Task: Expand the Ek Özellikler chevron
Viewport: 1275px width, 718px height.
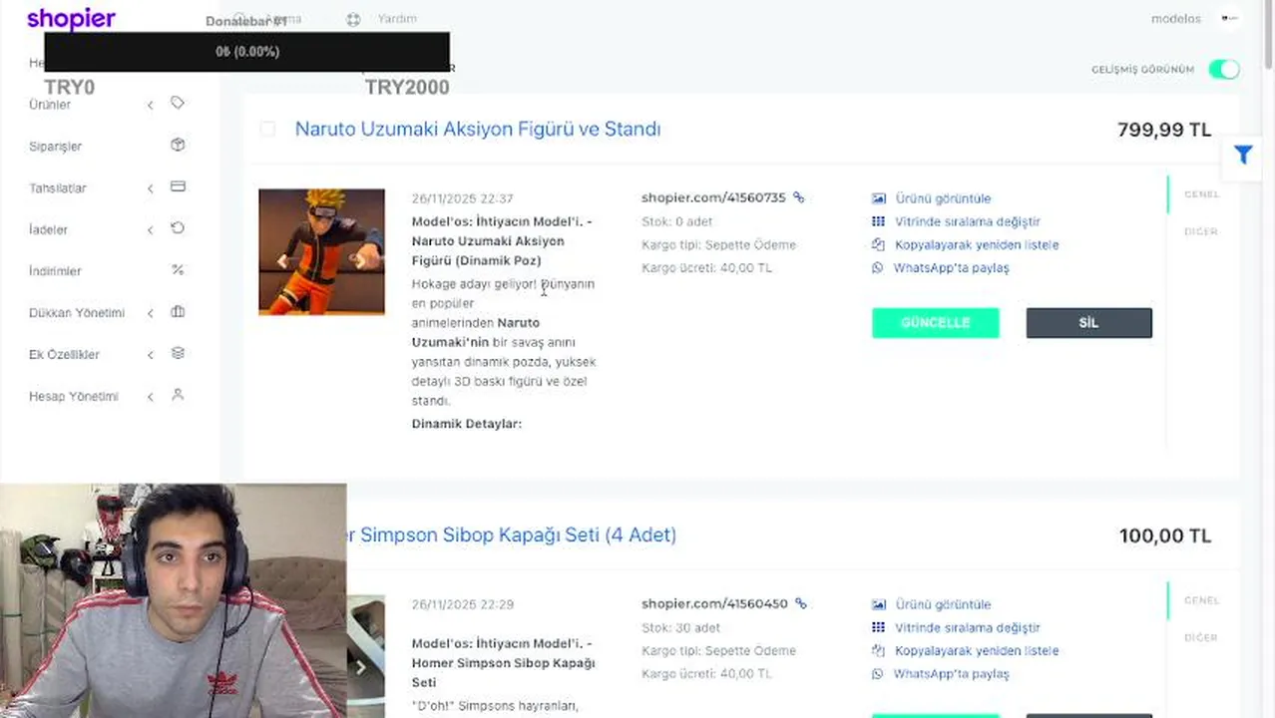Action: click(x=150, y=355)
